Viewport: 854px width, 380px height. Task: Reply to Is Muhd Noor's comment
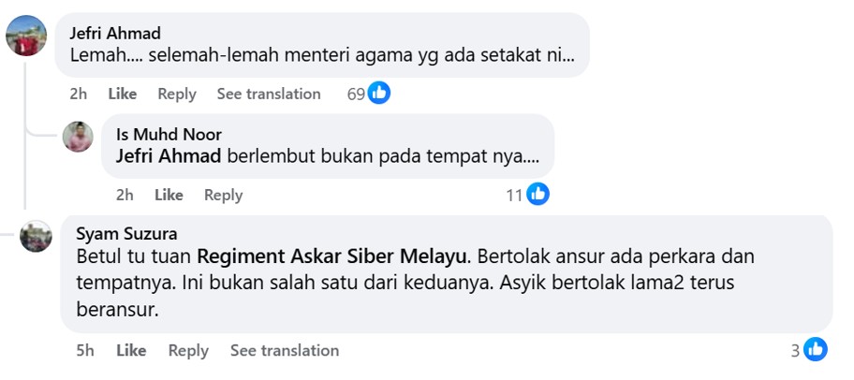[x=223, y=195]
